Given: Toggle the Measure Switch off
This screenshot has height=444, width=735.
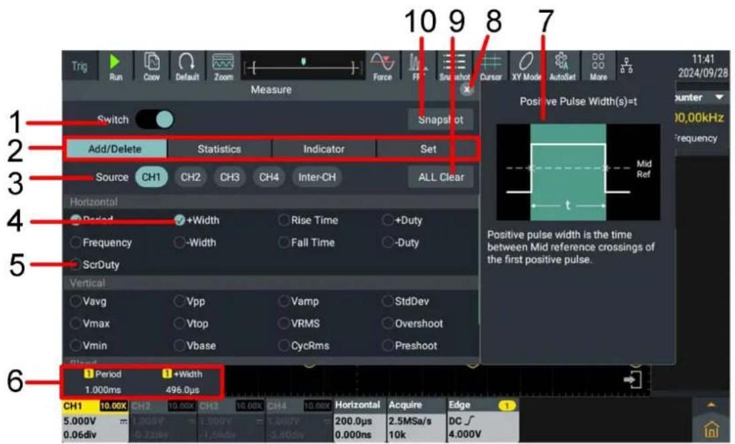Looking at the screenshot, I should pyautogui.click(x=154, y=119).
